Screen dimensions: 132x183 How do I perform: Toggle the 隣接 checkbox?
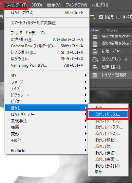[101, 17]
